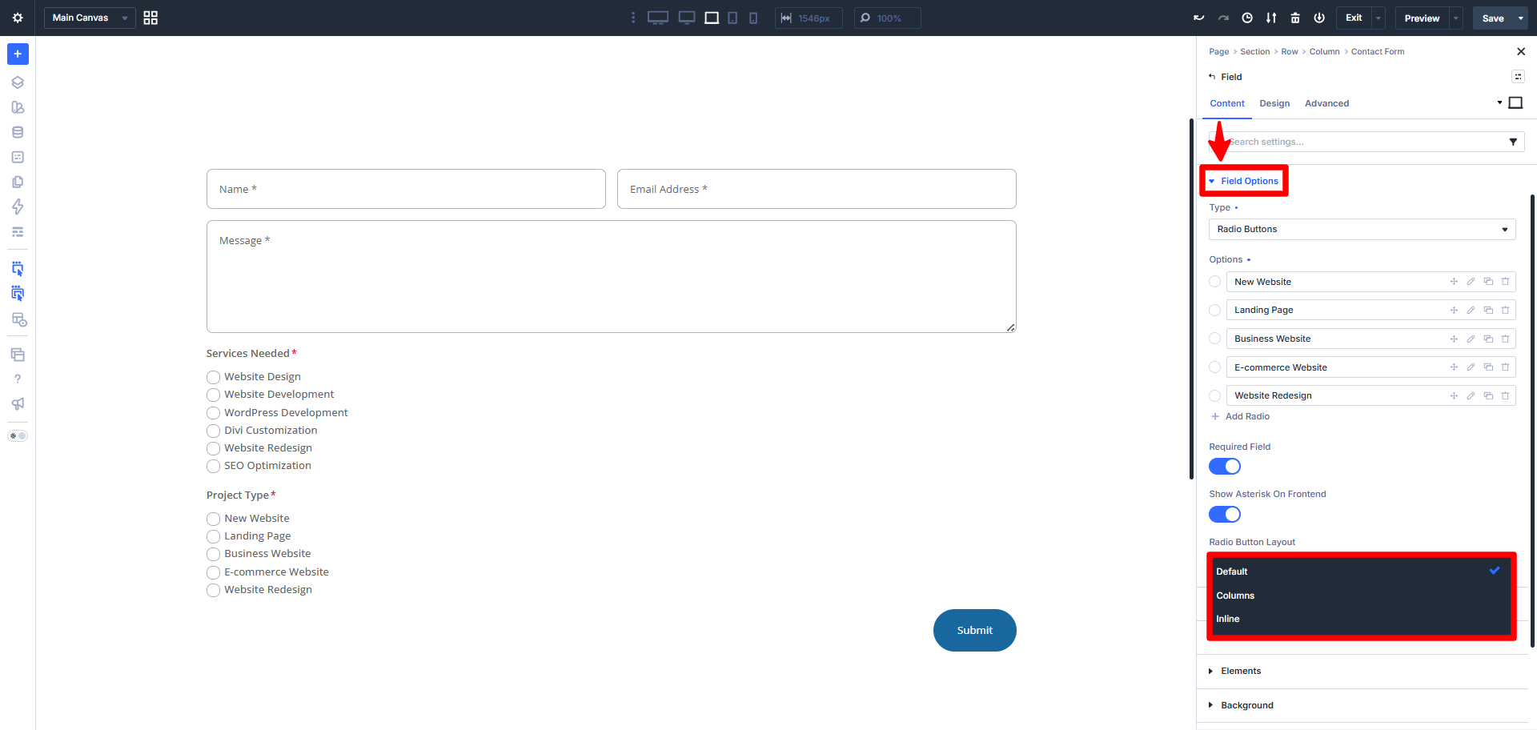Click Add Radio link
The width and height of the screenshot is (1537, 730).
(1241, 416)
